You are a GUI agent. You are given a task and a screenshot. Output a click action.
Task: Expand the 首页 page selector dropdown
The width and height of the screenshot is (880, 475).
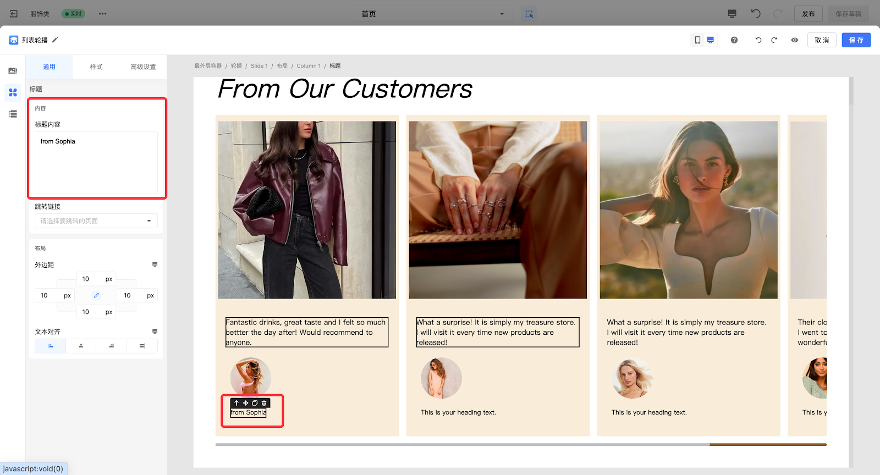click(433, 14)
